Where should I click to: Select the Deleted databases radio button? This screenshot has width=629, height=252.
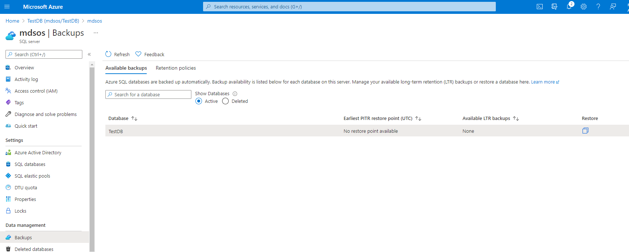click(225, 101)
